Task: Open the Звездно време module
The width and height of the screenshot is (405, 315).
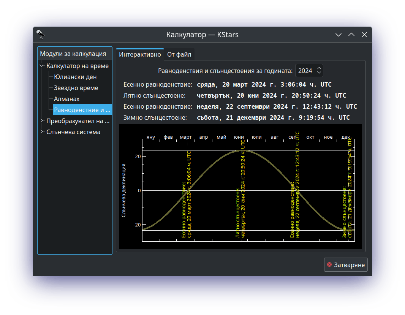Action: click(x=76, y=88)
